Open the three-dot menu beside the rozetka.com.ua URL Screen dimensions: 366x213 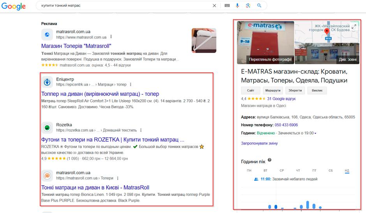(141, 130)
